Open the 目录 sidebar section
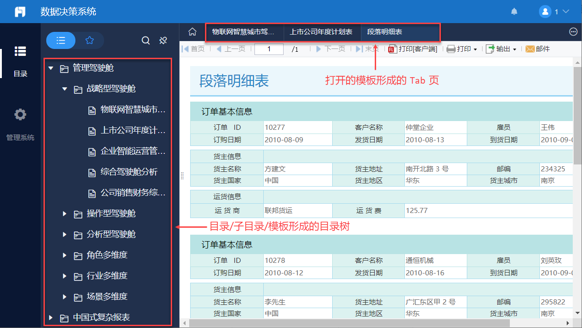Viewport: 582px width, 328px height. click(x=20, y=60)
